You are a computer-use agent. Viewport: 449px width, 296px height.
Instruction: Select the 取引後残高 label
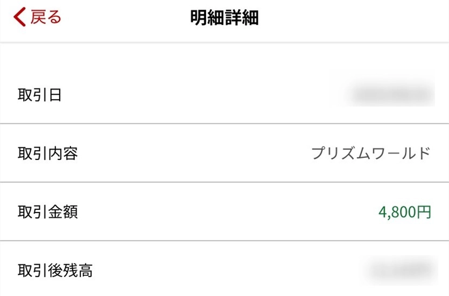point(55,270)
